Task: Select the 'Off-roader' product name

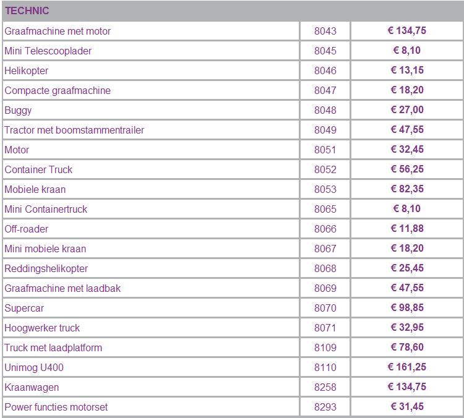Action: pos(27,229)
